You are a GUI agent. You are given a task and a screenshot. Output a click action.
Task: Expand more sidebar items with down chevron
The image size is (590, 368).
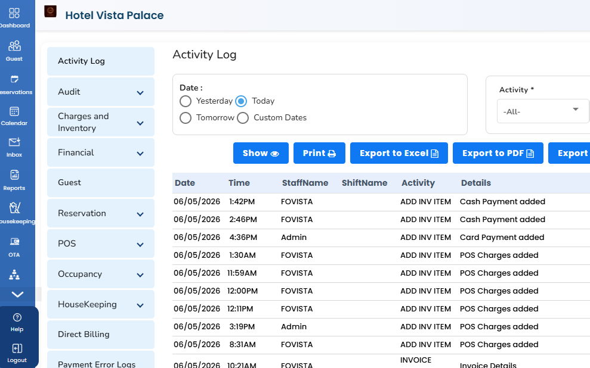[17, 294]
